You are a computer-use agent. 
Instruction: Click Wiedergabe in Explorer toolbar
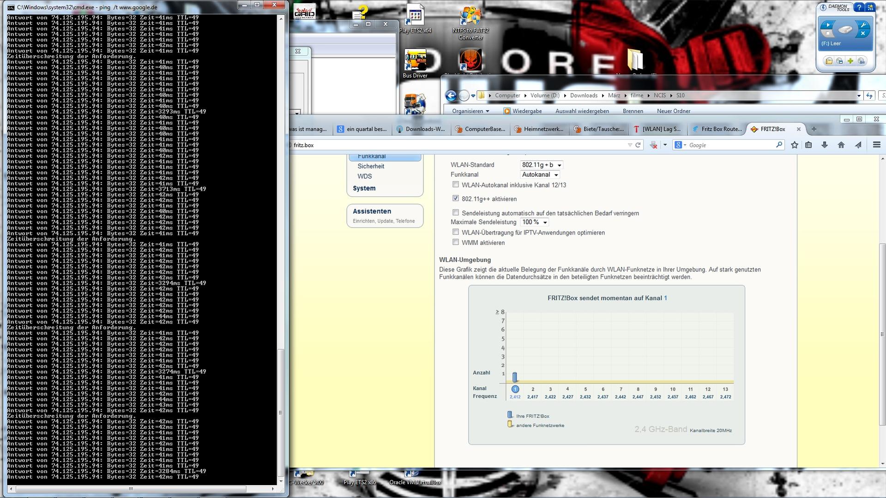tap(523, 111)
